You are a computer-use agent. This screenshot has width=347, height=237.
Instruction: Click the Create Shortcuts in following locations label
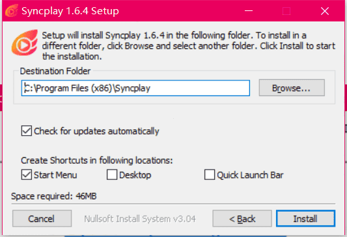[x=97, y=160]
